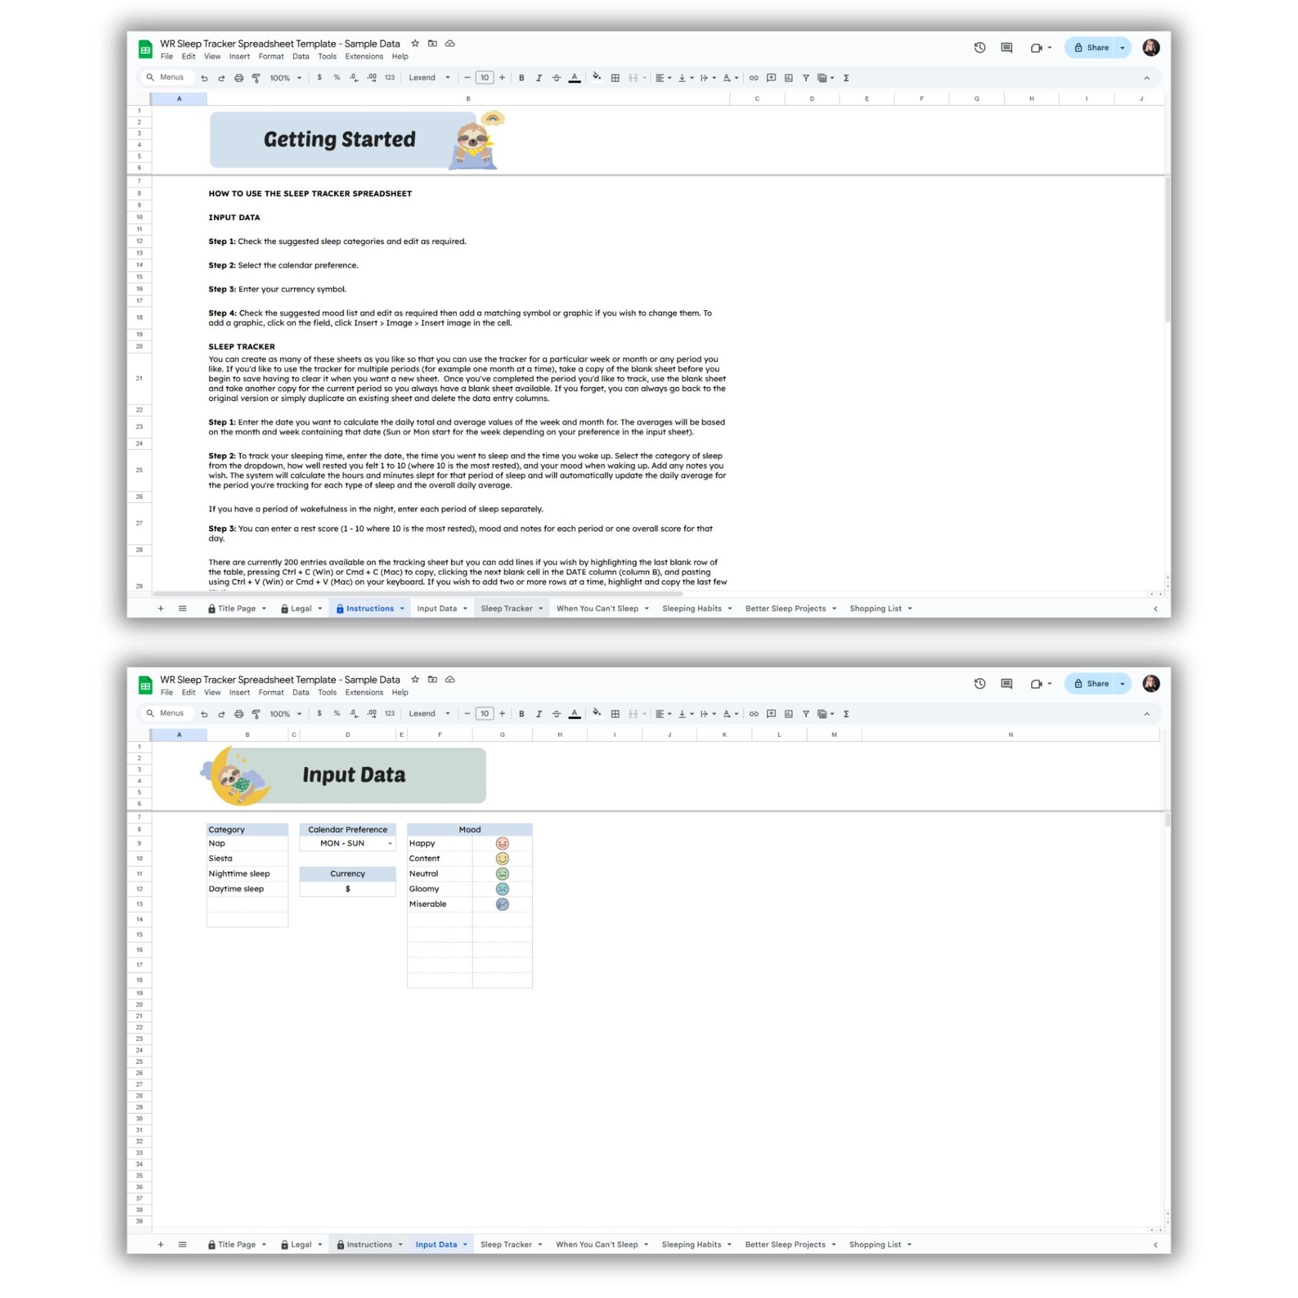The height and width of the screenshot is (1298, 1298).
Task: Open the Lexend font dropdown in Input Data window
Action: 429,714
